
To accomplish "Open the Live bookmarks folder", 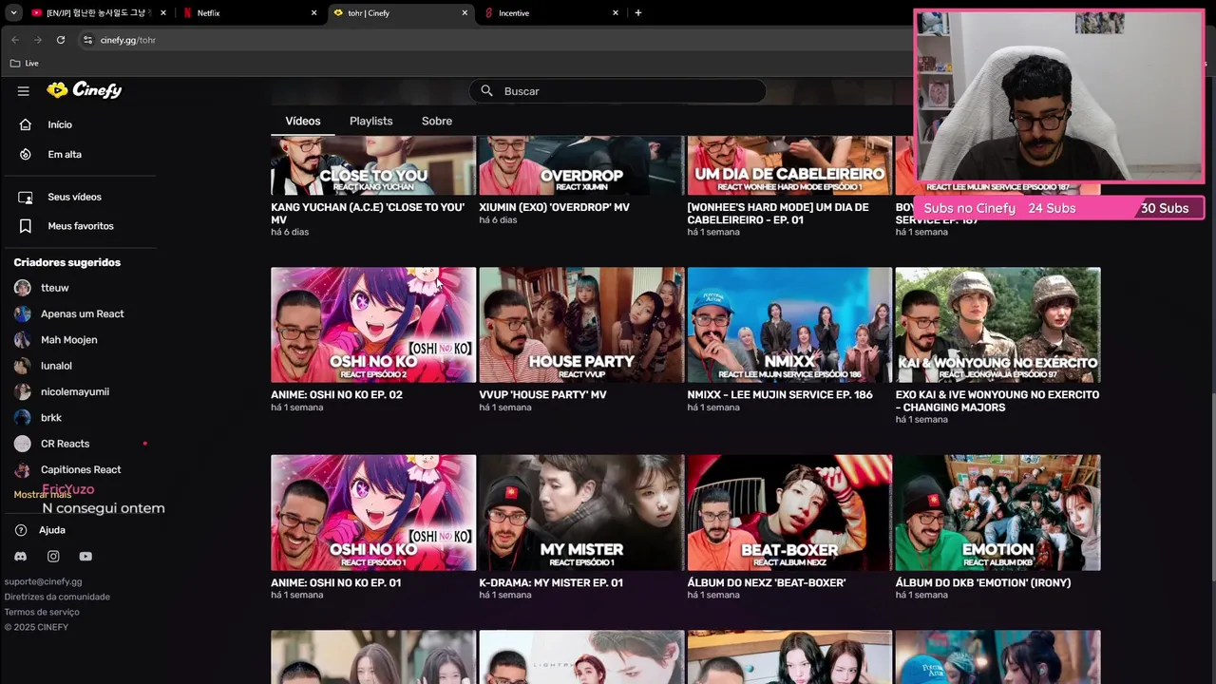I will click(25, 64).
